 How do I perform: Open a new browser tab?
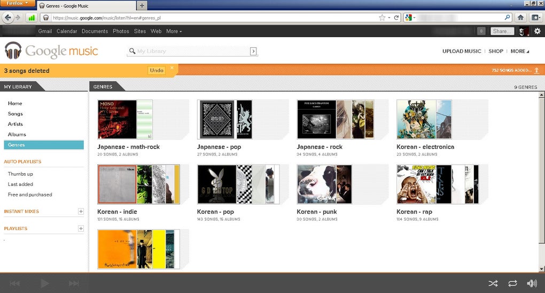click(142, 5)
